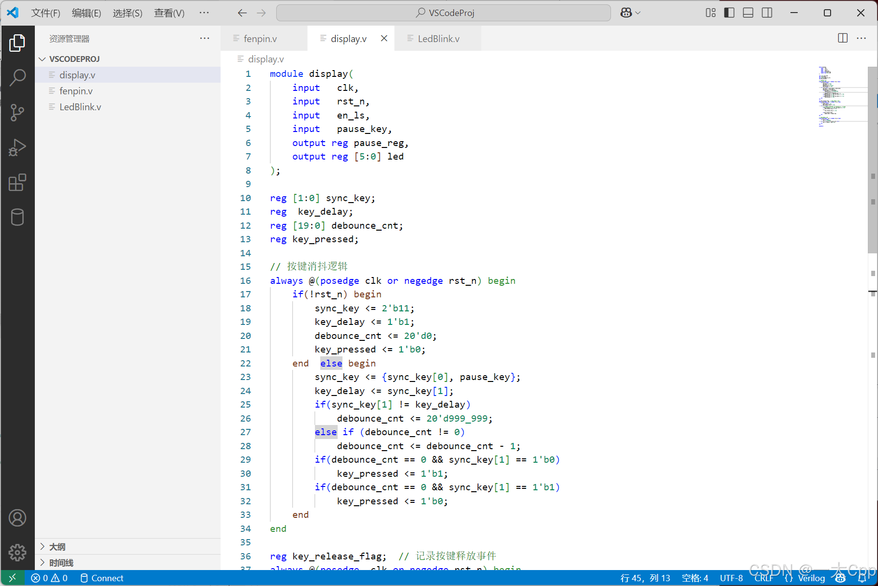Viewport: 878px width, 586px height.
Task: Click the module keyword on line 1
Action: click(x=286, y=73)
